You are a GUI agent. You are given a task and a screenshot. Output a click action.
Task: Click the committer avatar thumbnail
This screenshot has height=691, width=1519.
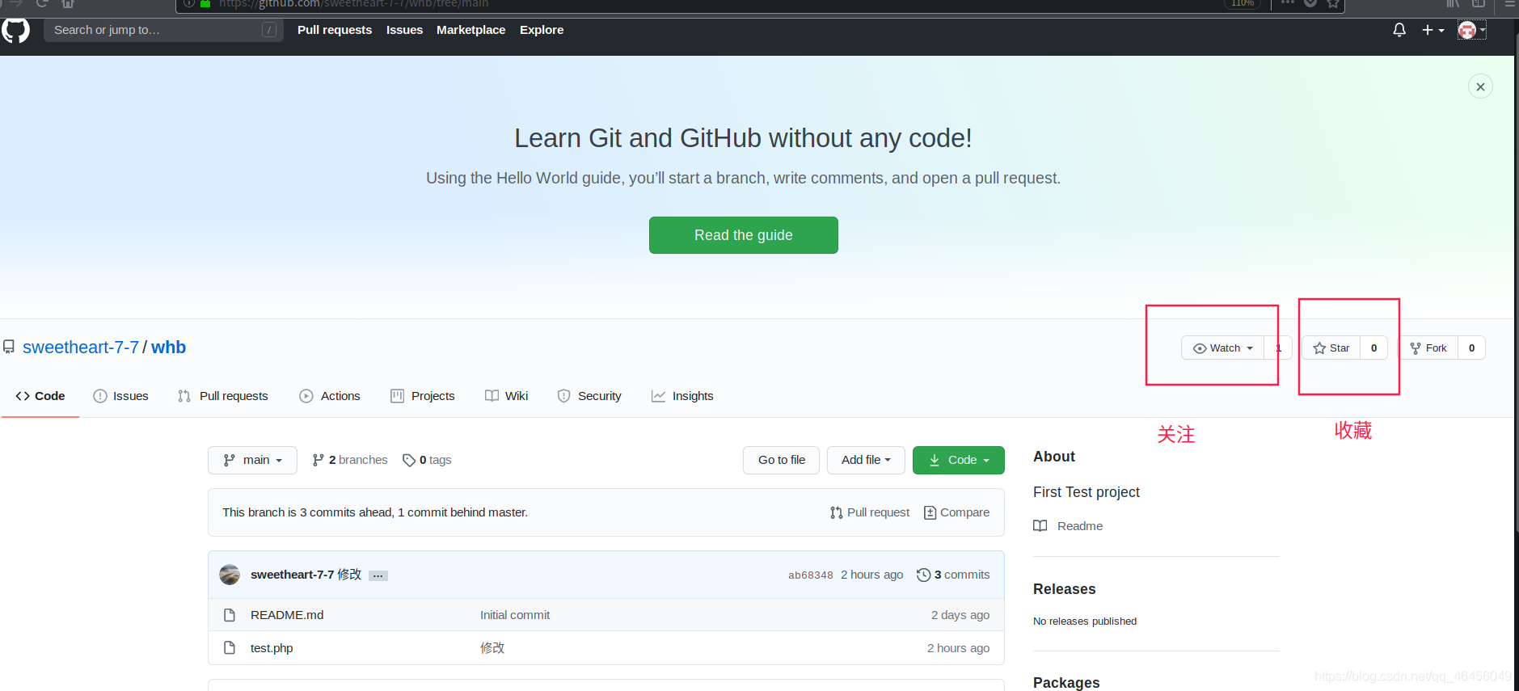click(230, 575)
